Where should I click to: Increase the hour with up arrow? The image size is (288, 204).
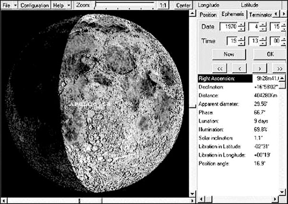(241, 39)
